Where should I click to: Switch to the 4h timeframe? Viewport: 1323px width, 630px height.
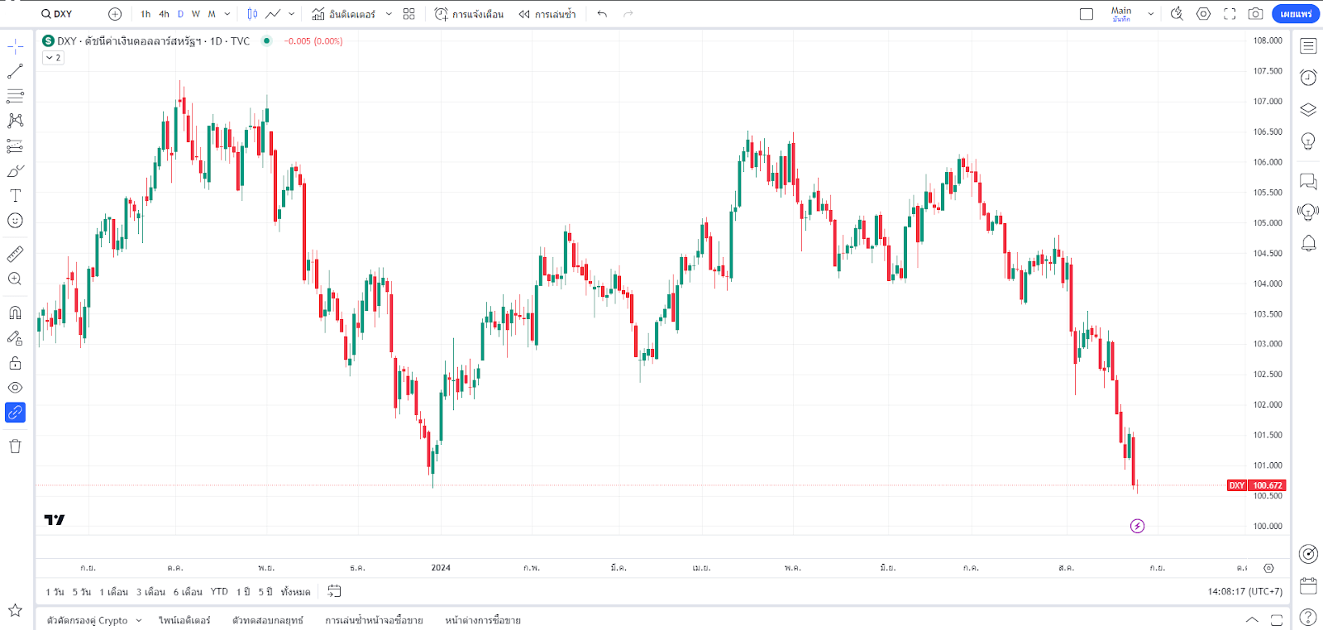[164, 14]
